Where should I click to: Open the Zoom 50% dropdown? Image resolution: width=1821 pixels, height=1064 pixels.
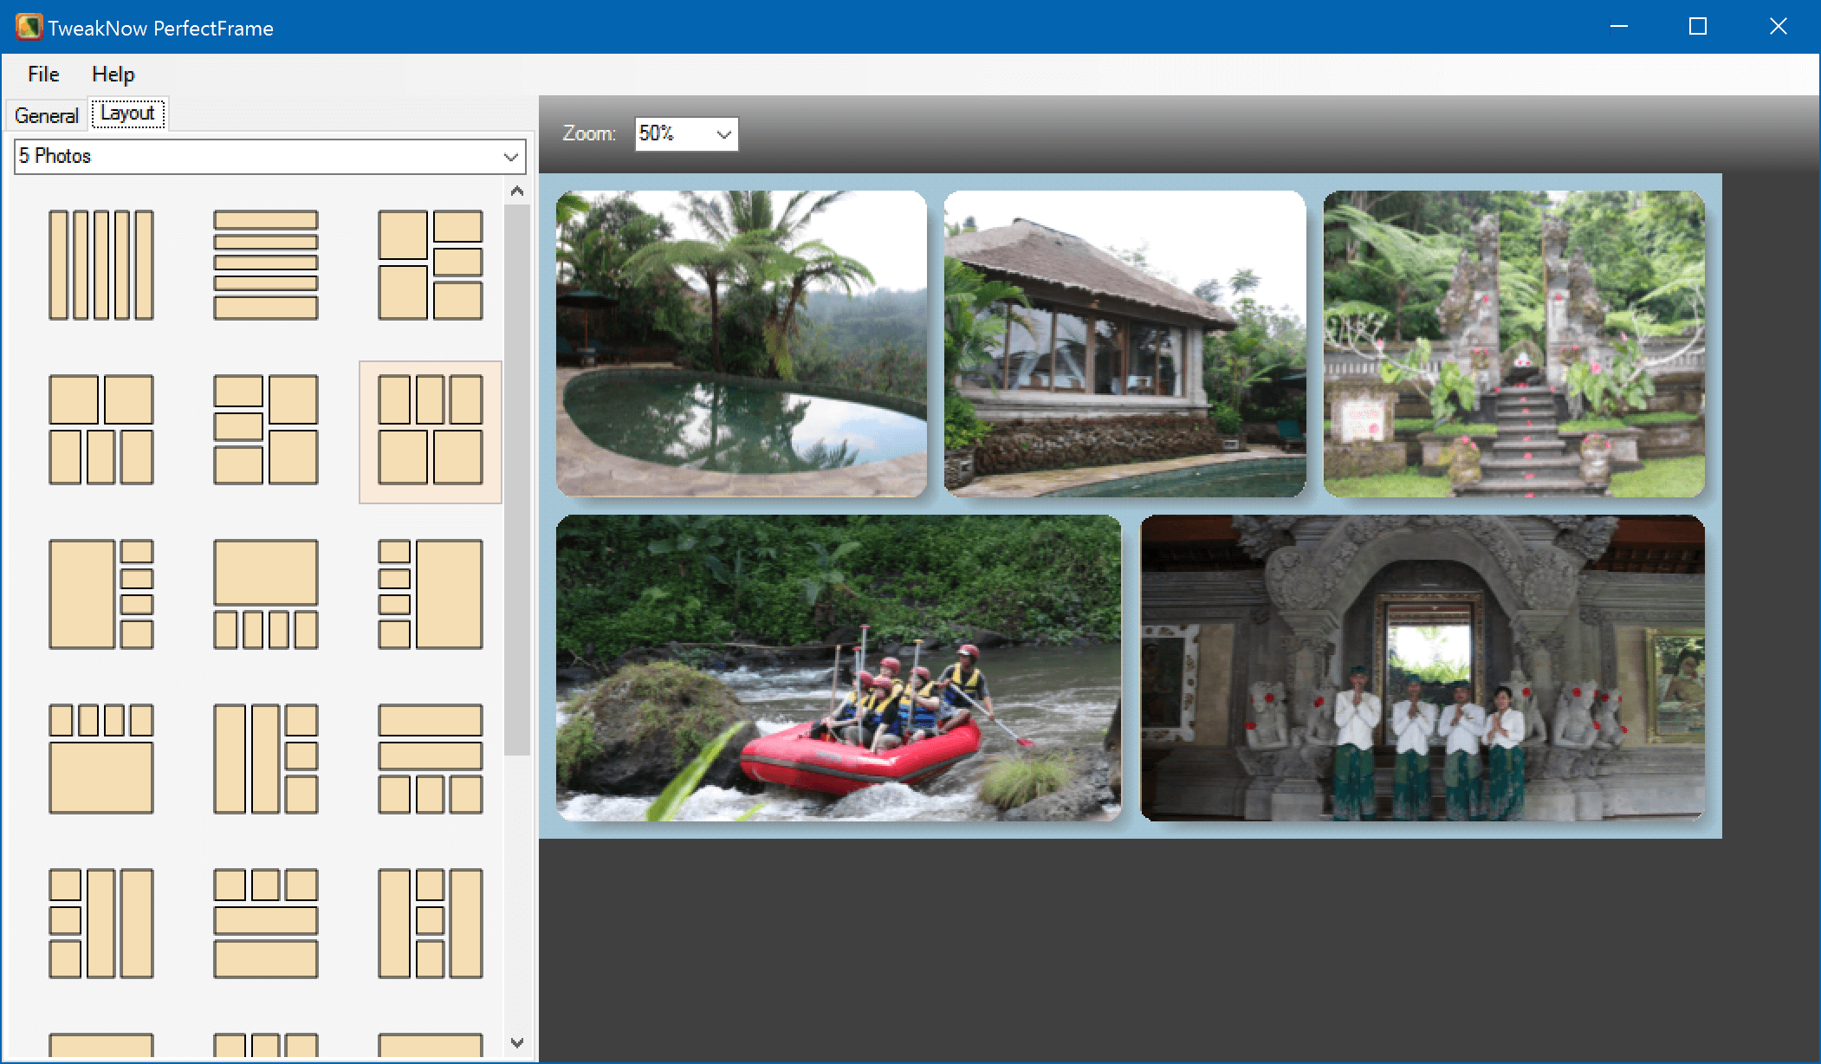pos(686,133)
